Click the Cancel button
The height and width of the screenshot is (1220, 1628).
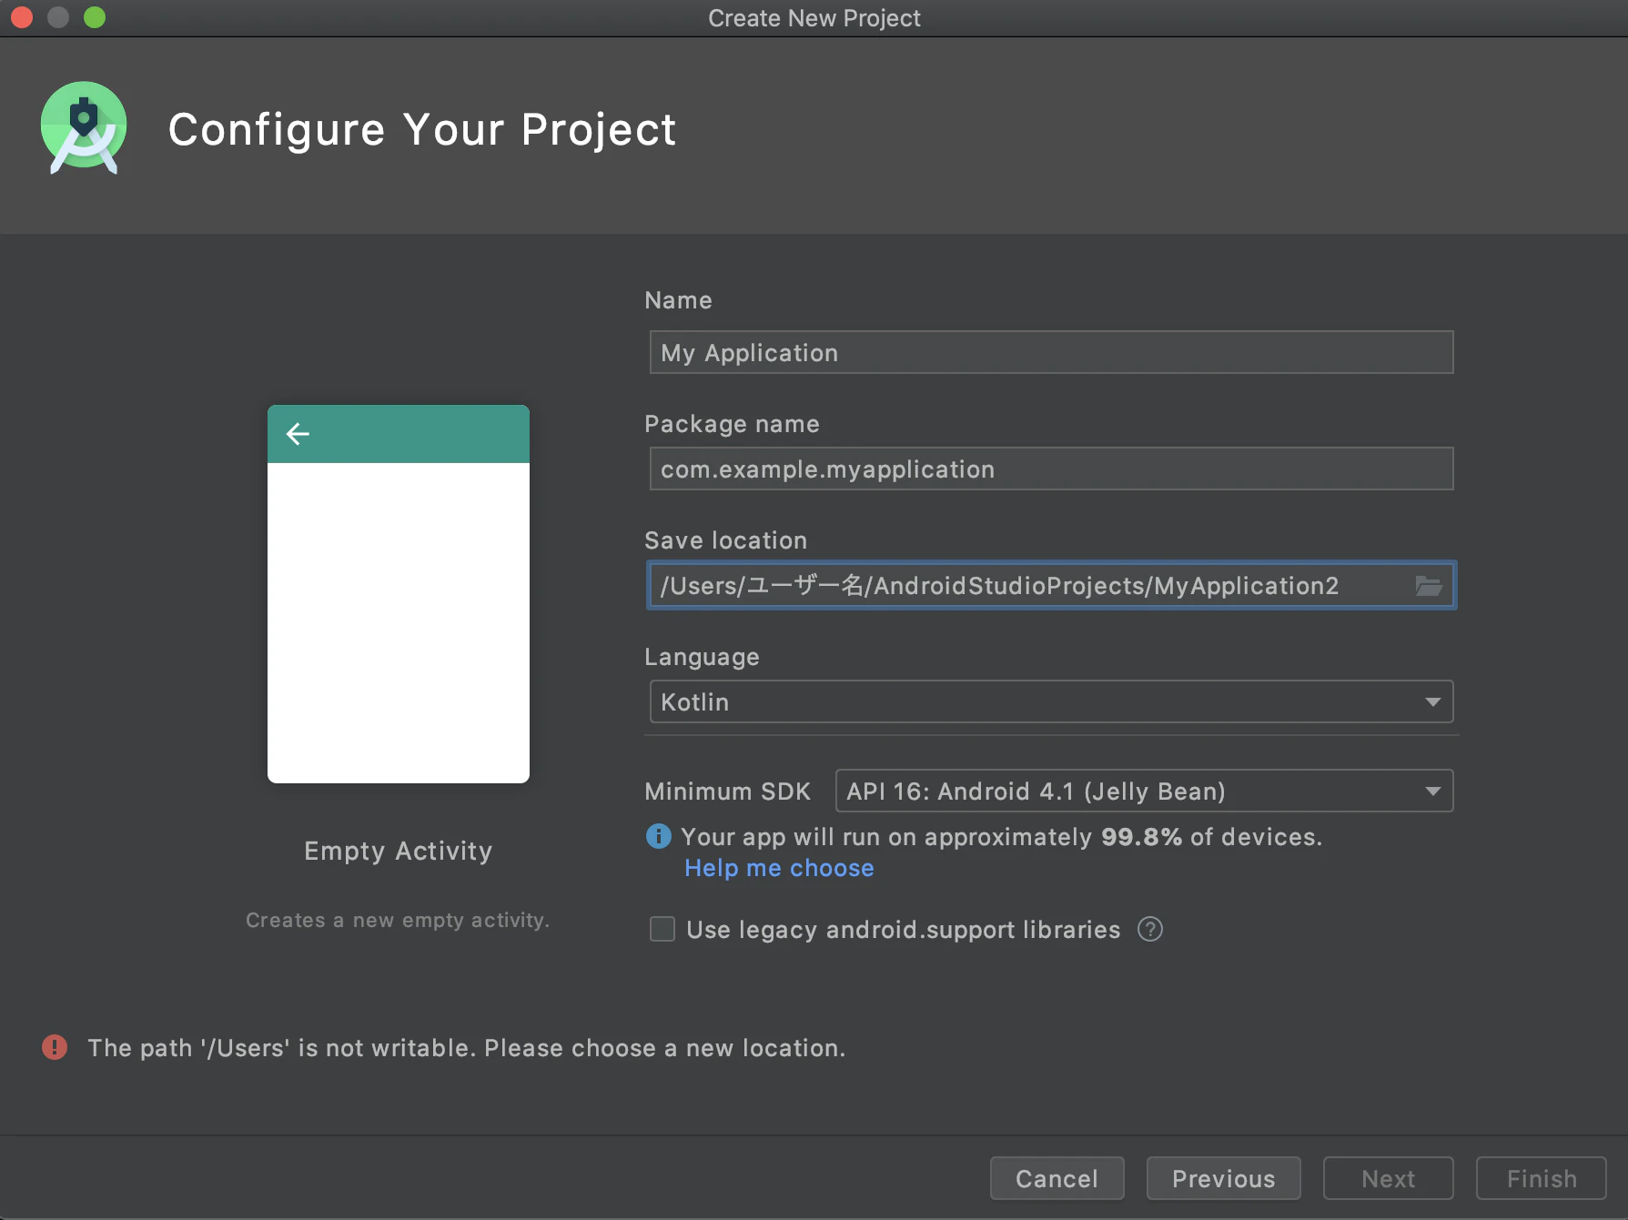click(x=1057, y=1178)
